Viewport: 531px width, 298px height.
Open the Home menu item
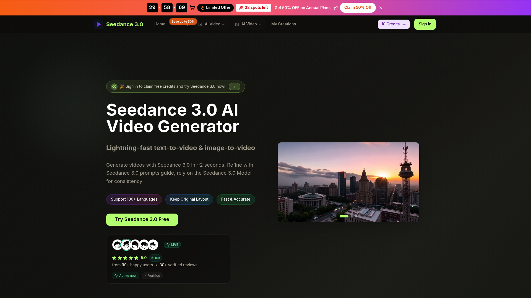(x=160, y=24)
